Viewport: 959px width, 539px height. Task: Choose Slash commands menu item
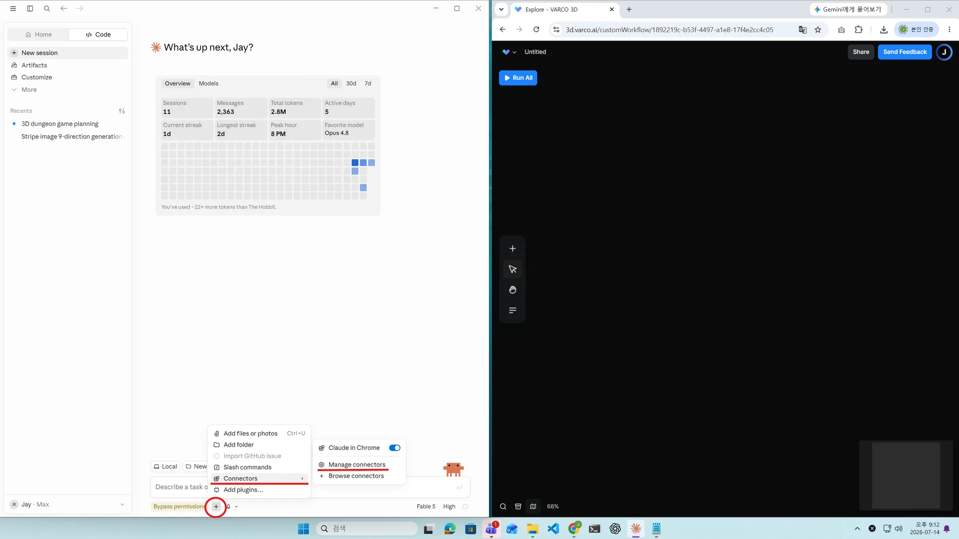pos(260,468)
